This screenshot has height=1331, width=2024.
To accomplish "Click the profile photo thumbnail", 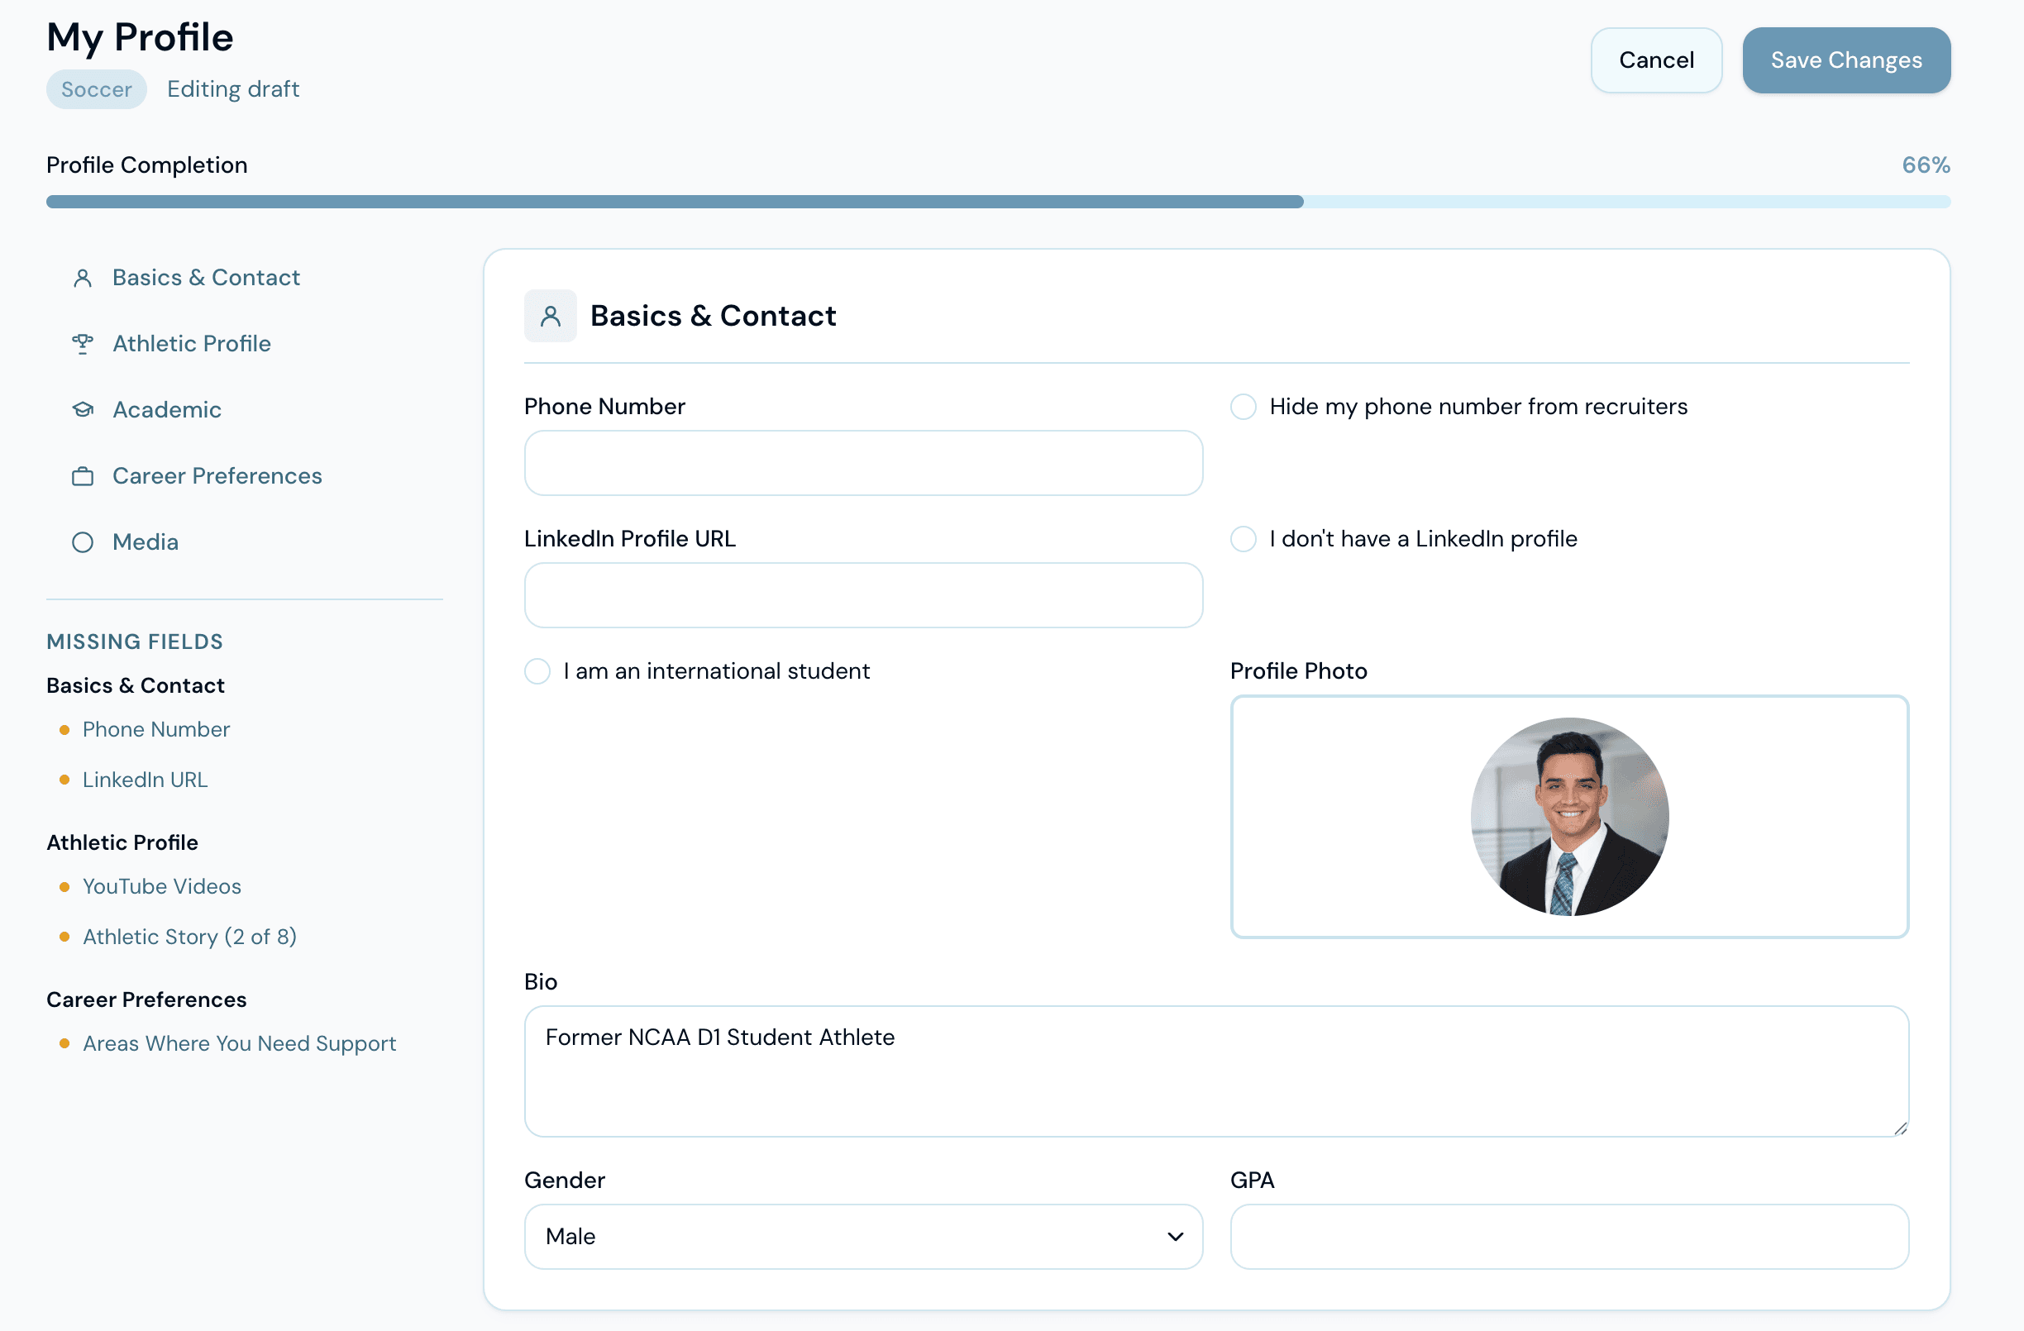I will 1569,817.
